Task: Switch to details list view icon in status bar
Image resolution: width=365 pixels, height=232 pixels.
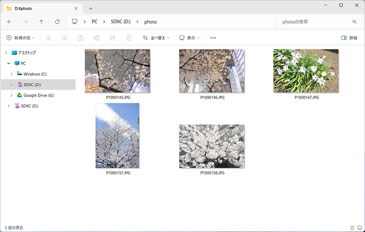Action: tap(352, 228)
